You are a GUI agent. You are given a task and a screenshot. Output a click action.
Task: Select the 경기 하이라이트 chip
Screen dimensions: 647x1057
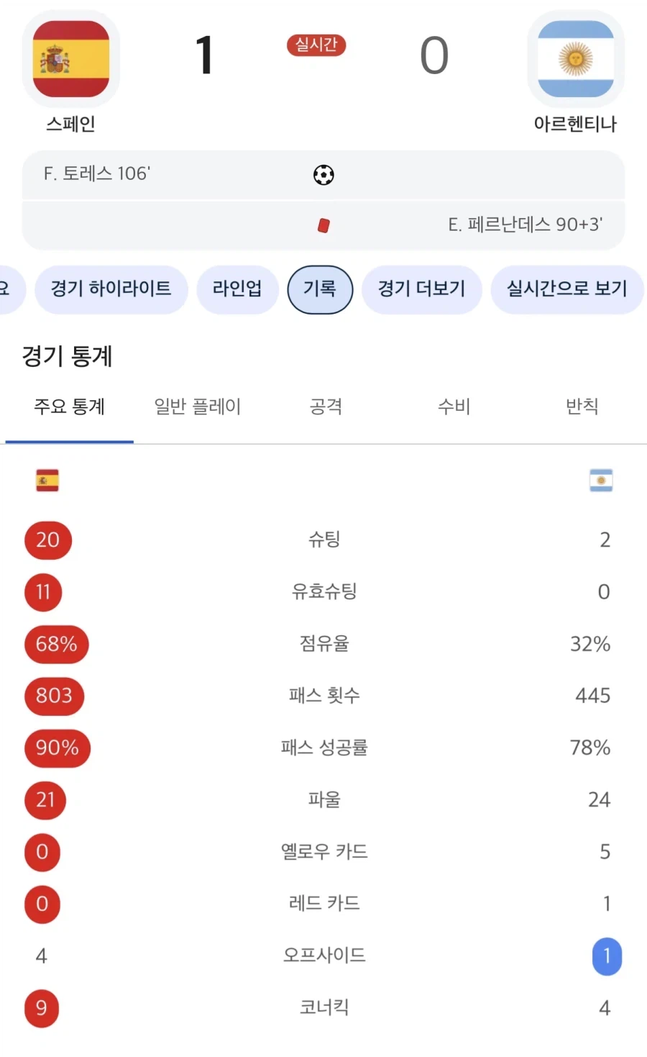point(111,289)
